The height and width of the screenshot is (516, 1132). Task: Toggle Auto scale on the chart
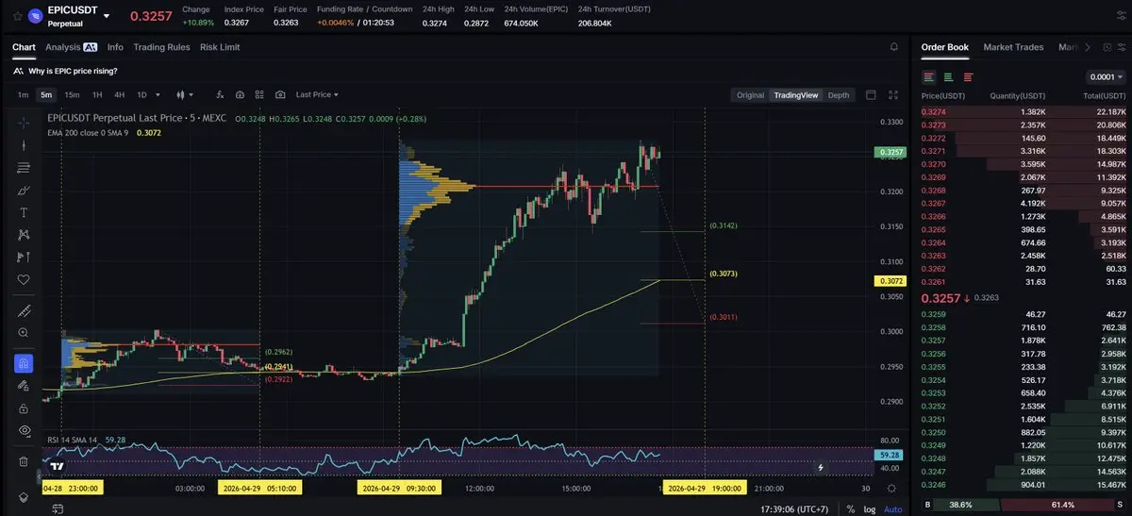[892, 508]
